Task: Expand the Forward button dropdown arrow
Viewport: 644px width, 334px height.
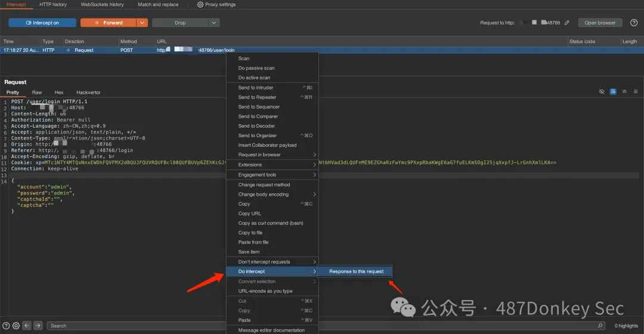Action: [x=142, y=23]
